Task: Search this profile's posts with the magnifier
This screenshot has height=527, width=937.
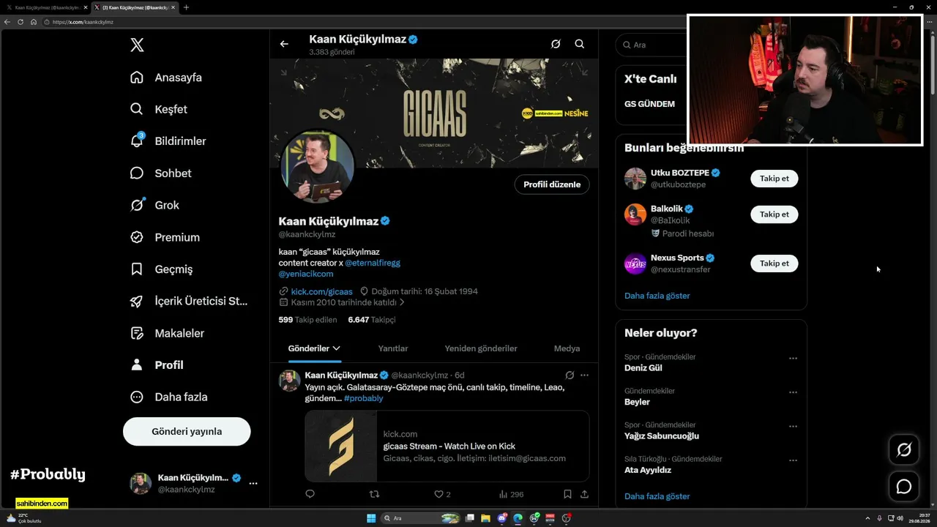Action: pyautogui.click(x=580, y=44)
